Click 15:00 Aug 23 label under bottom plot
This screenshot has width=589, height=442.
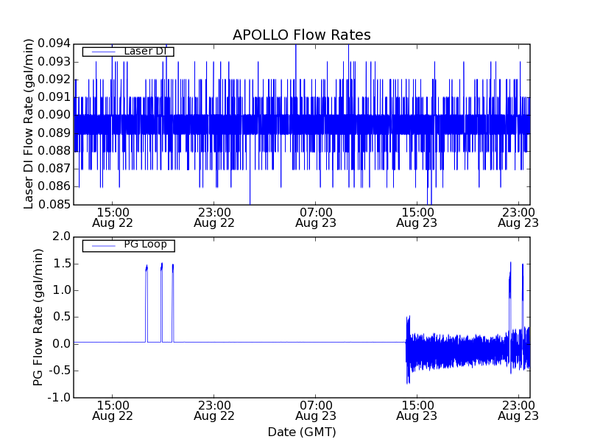417,410
